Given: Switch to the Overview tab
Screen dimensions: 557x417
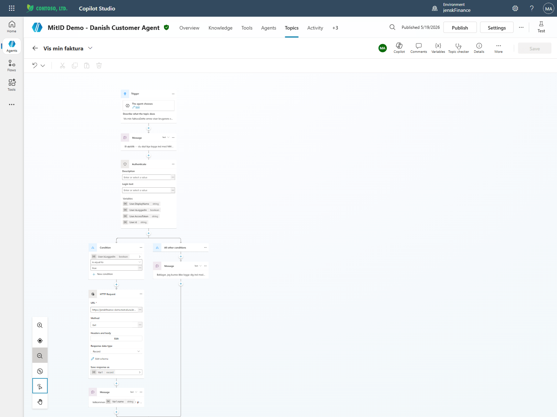Looking at the screenshot, I should [189, 28].
